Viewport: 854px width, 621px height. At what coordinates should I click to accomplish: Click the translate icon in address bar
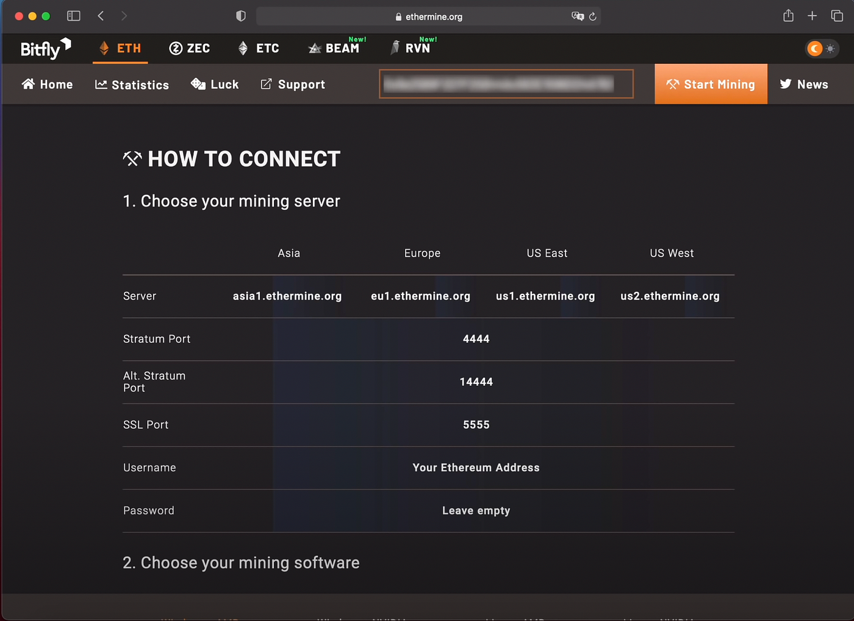[577, 16]
